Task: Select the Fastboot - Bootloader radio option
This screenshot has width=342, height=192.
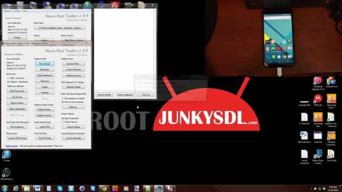Action: [x=18, y=82]
